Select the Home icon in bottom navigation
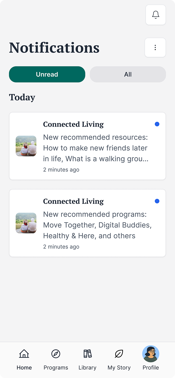The image size is (175, 378). tap(24, 354)
